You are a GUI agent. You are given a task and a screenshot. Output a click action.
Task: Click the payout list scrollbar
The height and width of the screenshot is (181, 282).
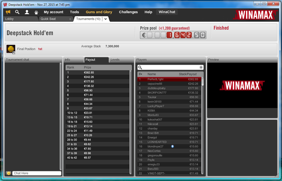click(131, 122)
